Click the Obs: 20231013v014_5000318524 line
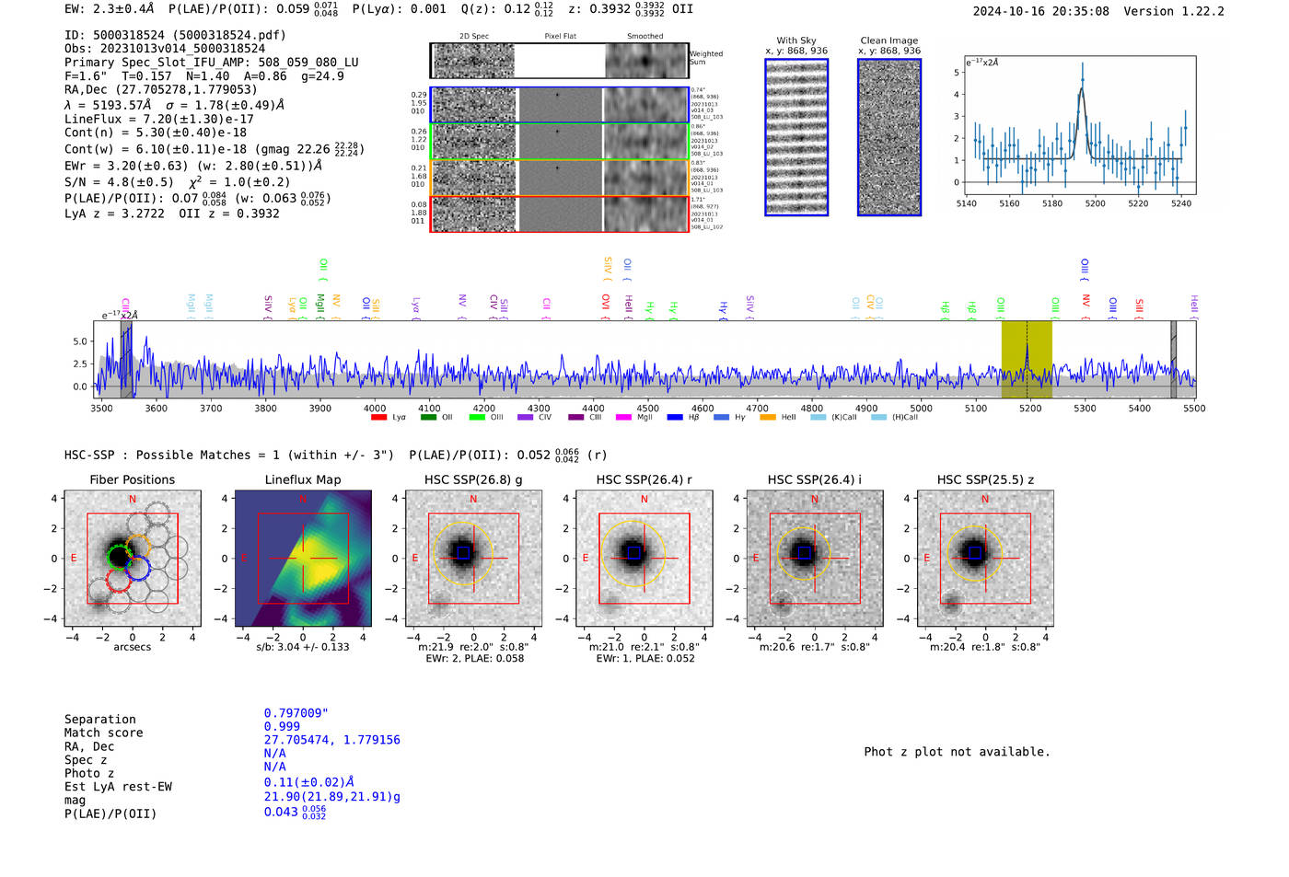This screenshot has width=1289, height=877. (165, 49)
